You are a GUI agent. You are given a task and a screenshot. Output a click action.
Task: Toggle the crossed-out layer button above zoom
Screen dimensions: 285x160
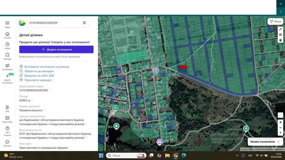(280, 115)
